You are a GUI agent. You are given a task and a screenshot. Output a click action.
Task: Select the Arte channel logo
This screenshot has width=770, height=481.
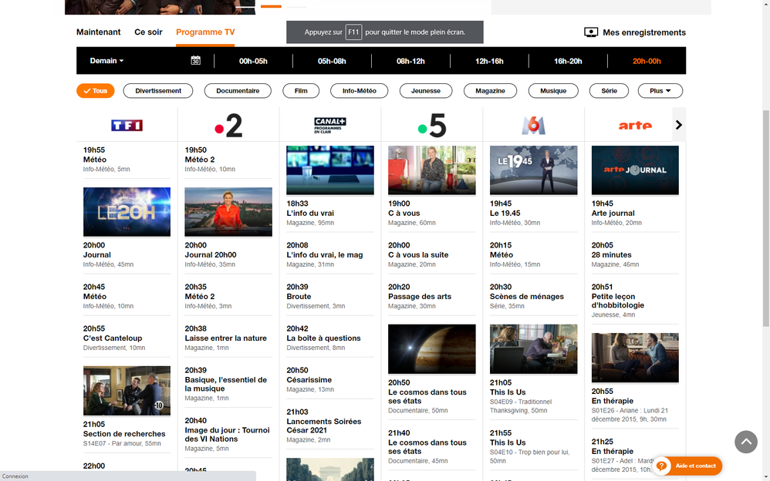coord(635,125)
